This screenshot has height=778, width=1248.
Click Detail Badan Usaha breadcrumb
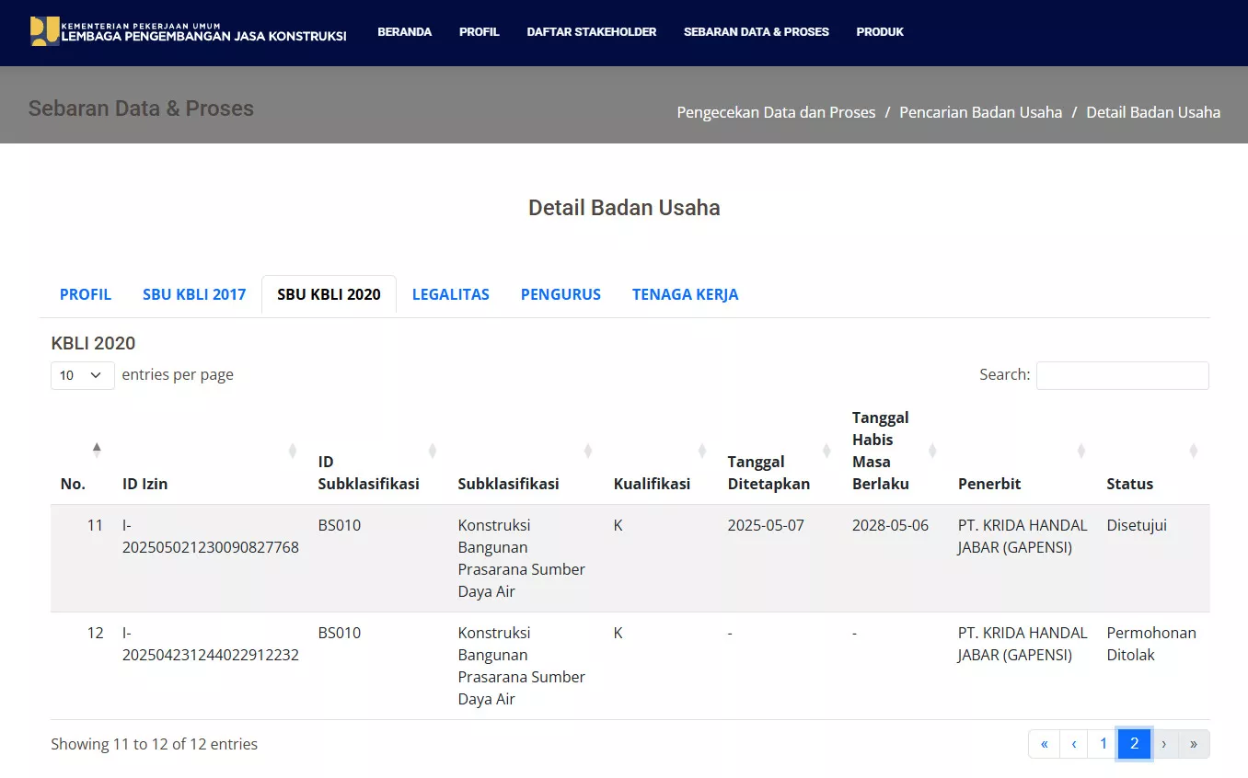[x=1153, y=112]
